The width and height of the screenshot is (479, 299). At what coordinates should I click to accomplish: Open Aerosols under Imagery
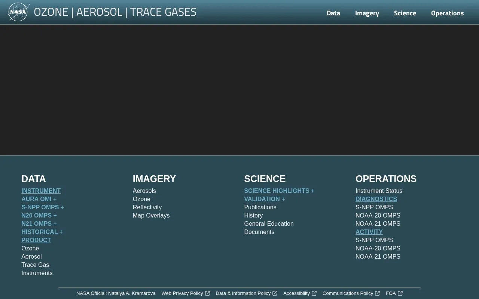click(144, 191)
